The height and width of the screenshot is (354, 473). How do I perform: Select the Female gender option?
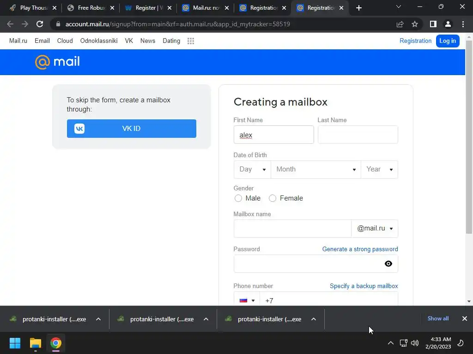[273, 198]
